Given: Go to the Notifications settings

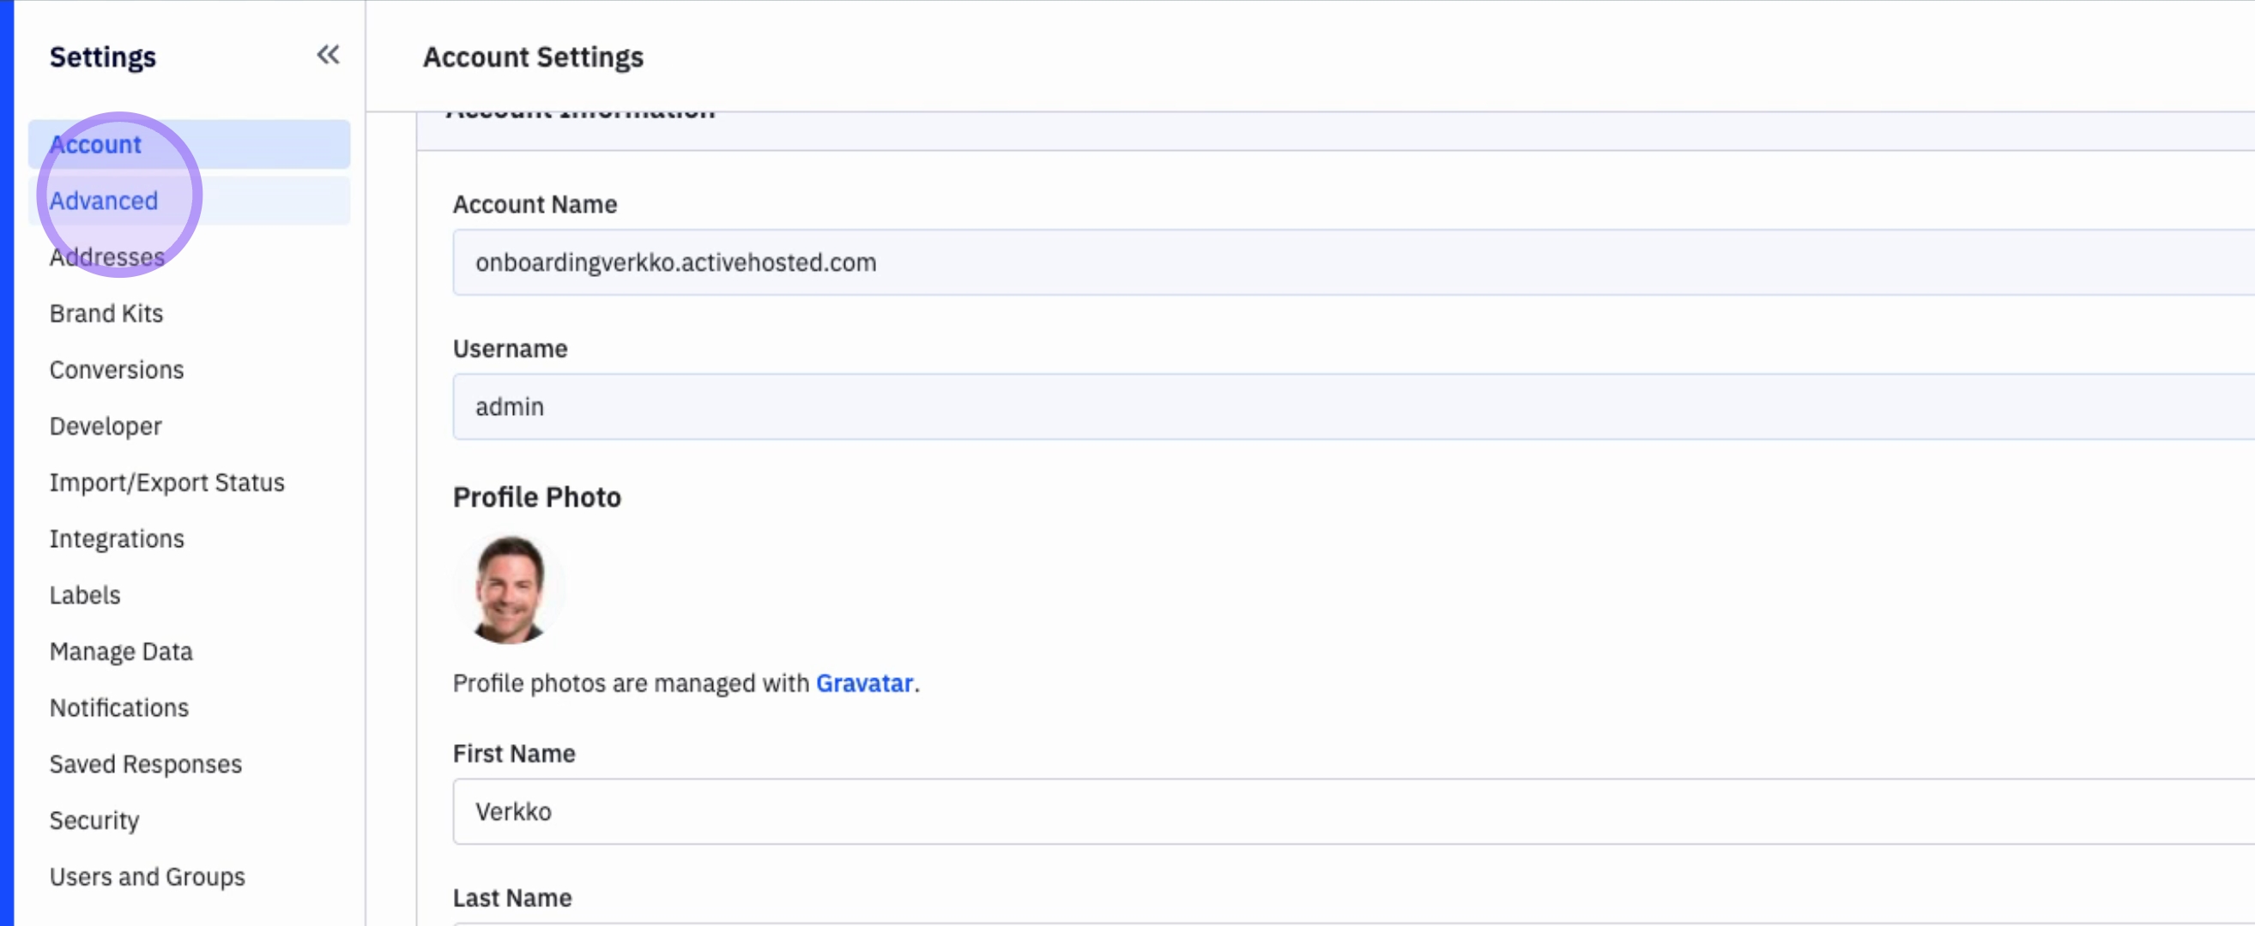Looking at the screenshot, I should tap(119, 707).
